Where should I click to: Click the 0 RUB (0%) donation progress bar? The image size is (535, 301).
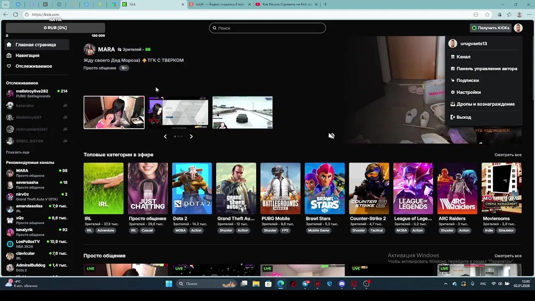pyautogui.click(x=55, y=28)
